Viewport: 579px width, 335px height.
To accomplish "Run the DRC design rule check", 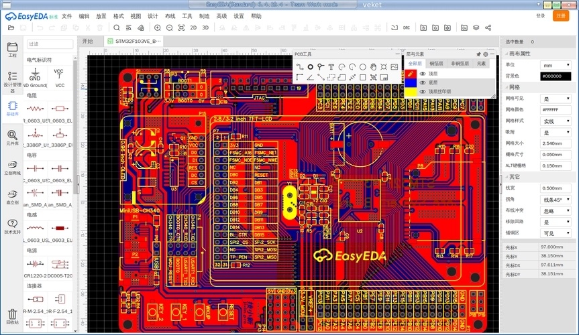I will (x=407, y=27).
